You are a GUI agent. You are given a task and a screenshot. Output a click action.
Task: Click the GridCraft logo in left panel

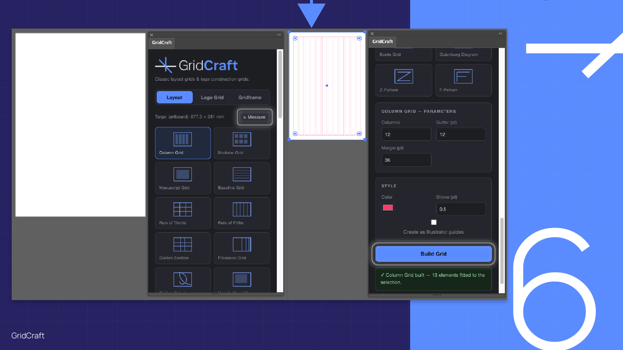point(196,65)
